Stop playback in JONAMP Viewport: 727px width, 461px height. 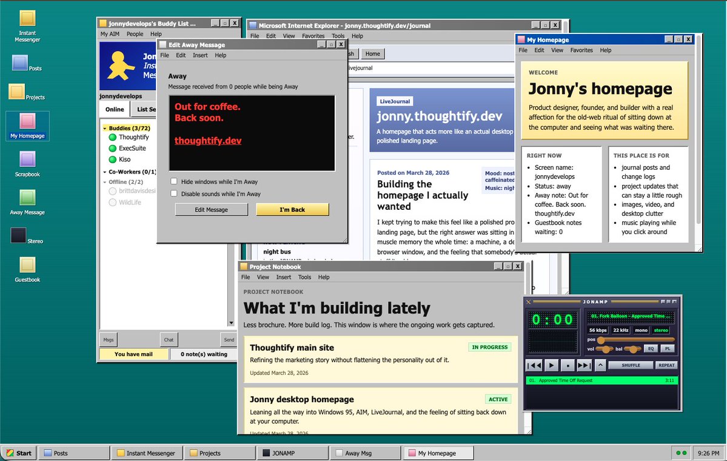(x=568, y=365)
